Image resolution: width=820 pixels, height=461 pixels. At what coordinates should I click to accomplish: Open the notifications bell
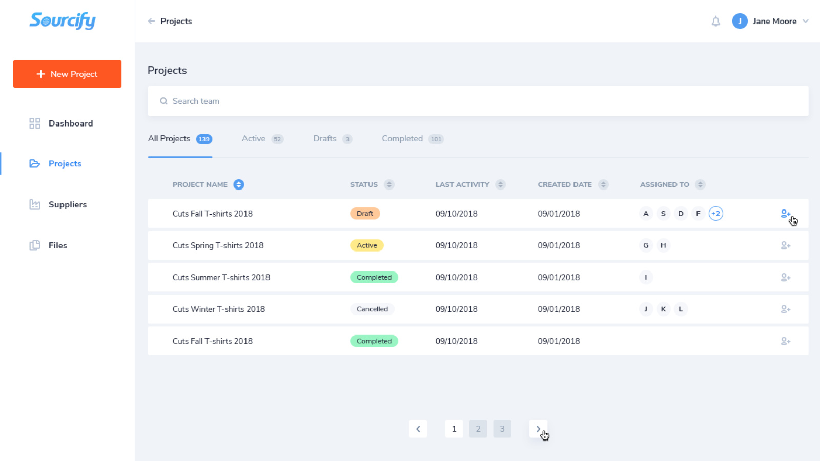pos(716,21)
